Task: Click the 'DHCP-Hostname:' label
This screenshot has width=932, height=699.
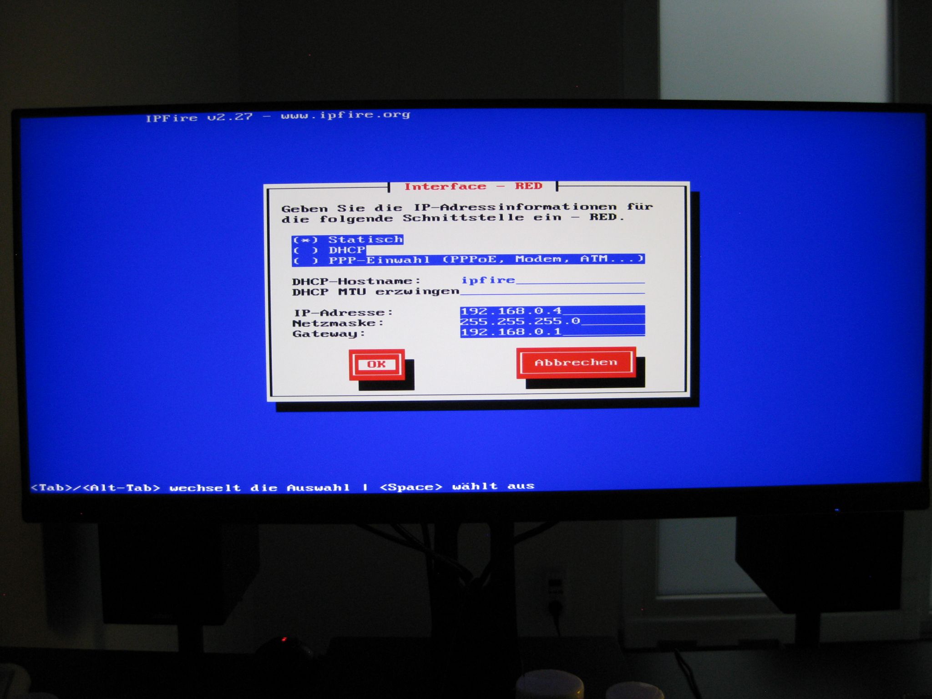Action: click(356, 281)
